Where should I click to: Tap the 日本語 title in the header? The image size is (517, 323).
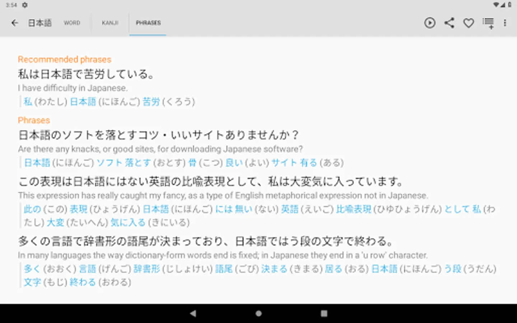[x=40, y=23]
